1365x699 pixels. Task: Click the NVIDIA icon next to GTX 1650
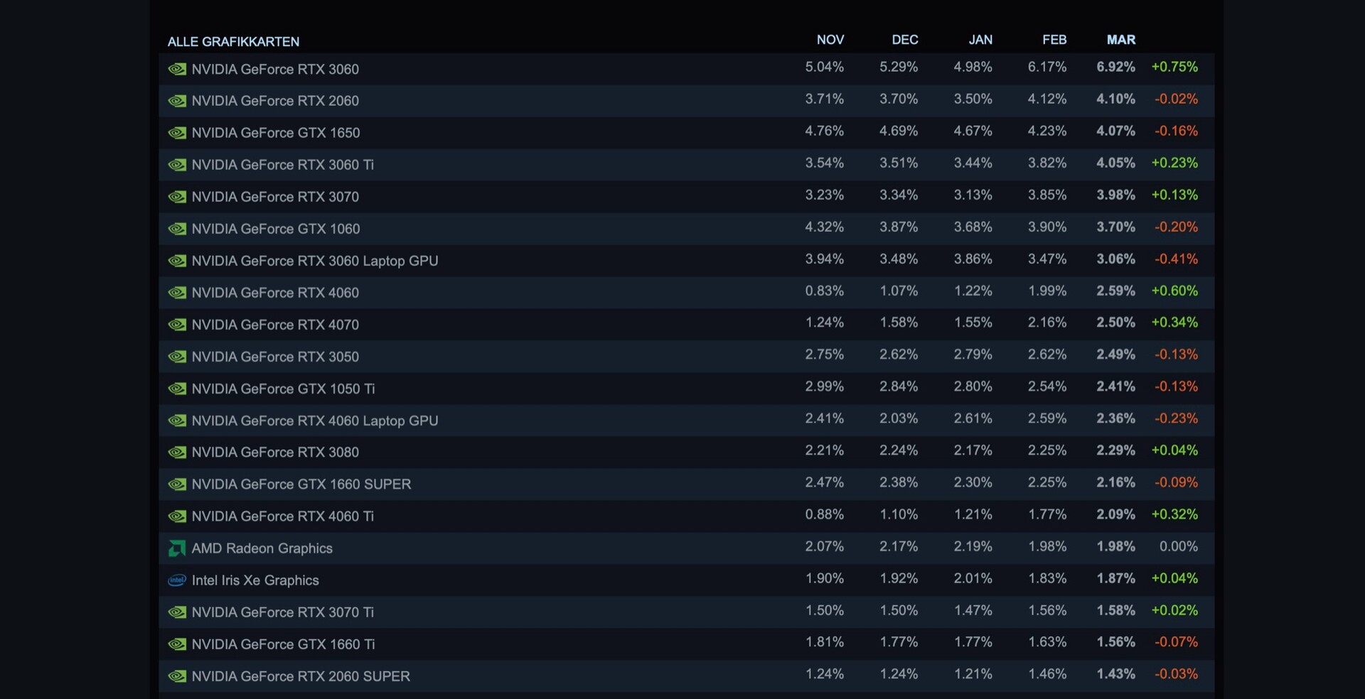177,133
